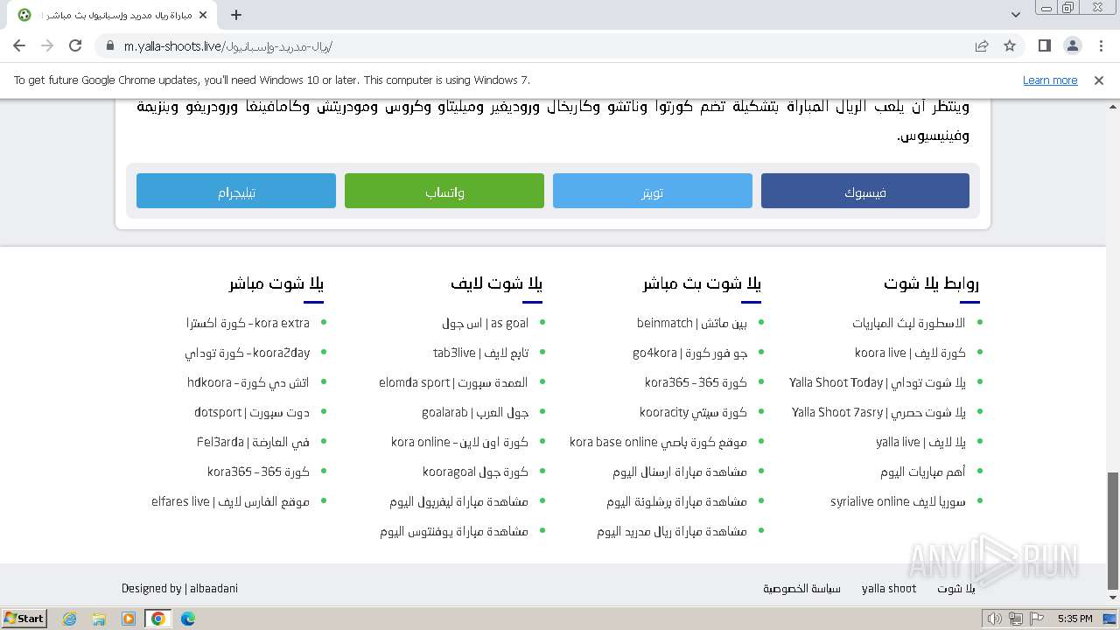This screenshot has height=630, width=1120.
Task: Close the Real Madrid match tab
Action: click(x=204, y=15)
